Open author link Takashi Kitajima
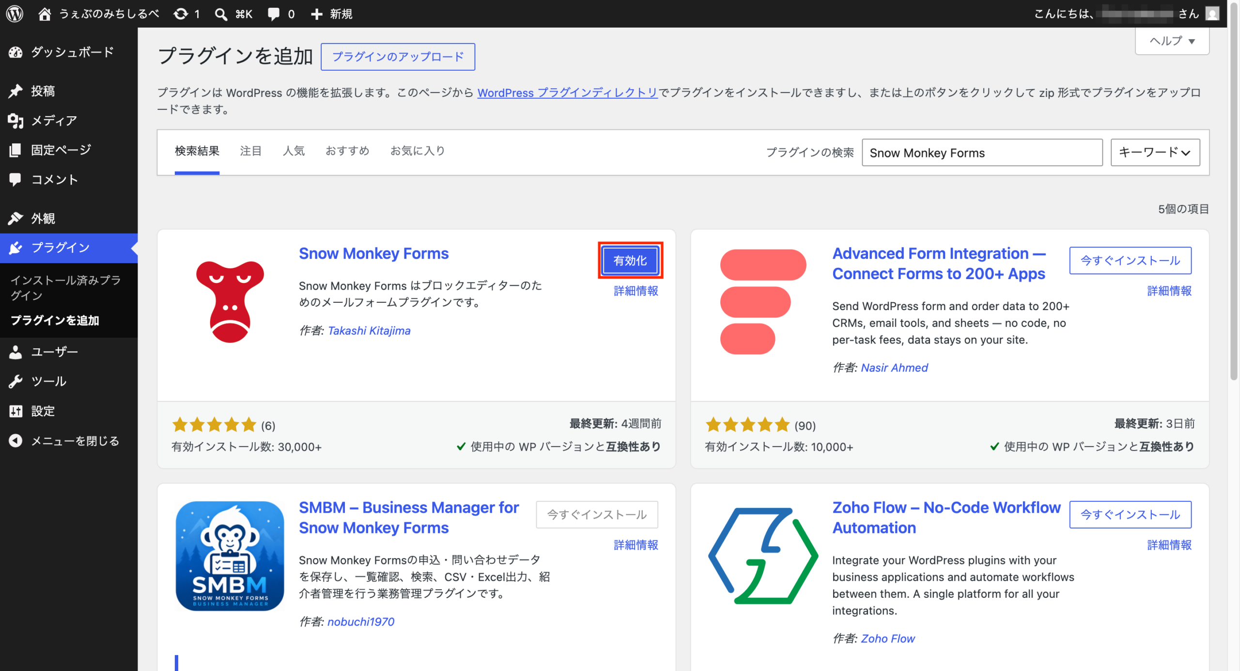 369,331
